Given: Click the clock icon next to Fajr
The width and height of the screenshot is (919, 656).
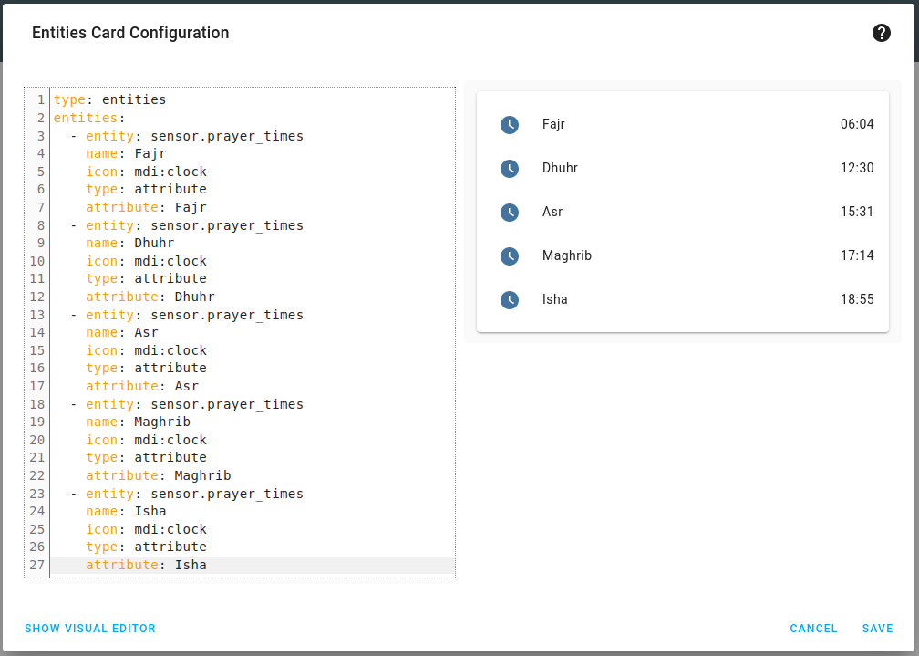Looking at the screenshot, I should click(510, 125).
